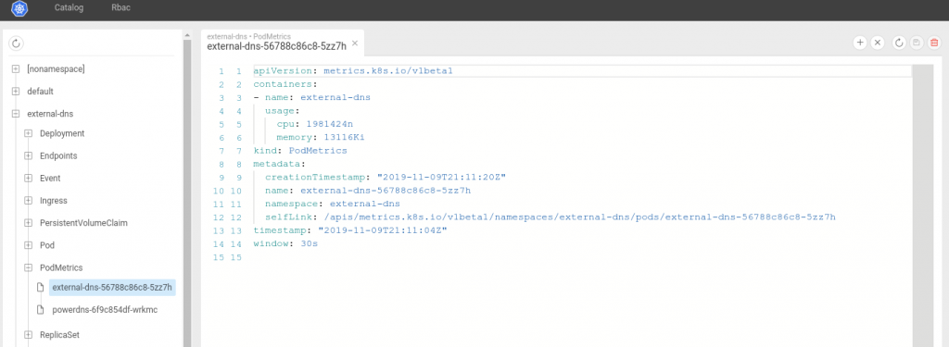This screenshot has height=347, width=949.
Task: Click the 'metadata:' line
Action: point(280,165)
